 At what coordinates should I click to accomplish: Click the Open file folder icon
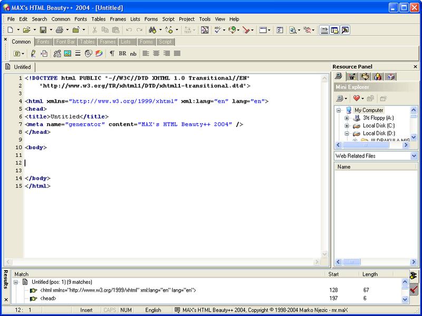coord(26,30)
